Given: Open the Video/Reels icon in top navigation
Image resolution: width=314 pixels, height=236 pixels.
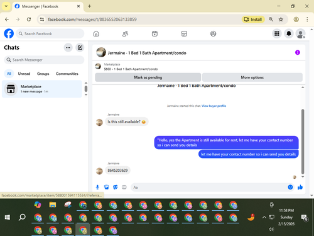Looking at the screenshot, I should [x=154, y=33].
